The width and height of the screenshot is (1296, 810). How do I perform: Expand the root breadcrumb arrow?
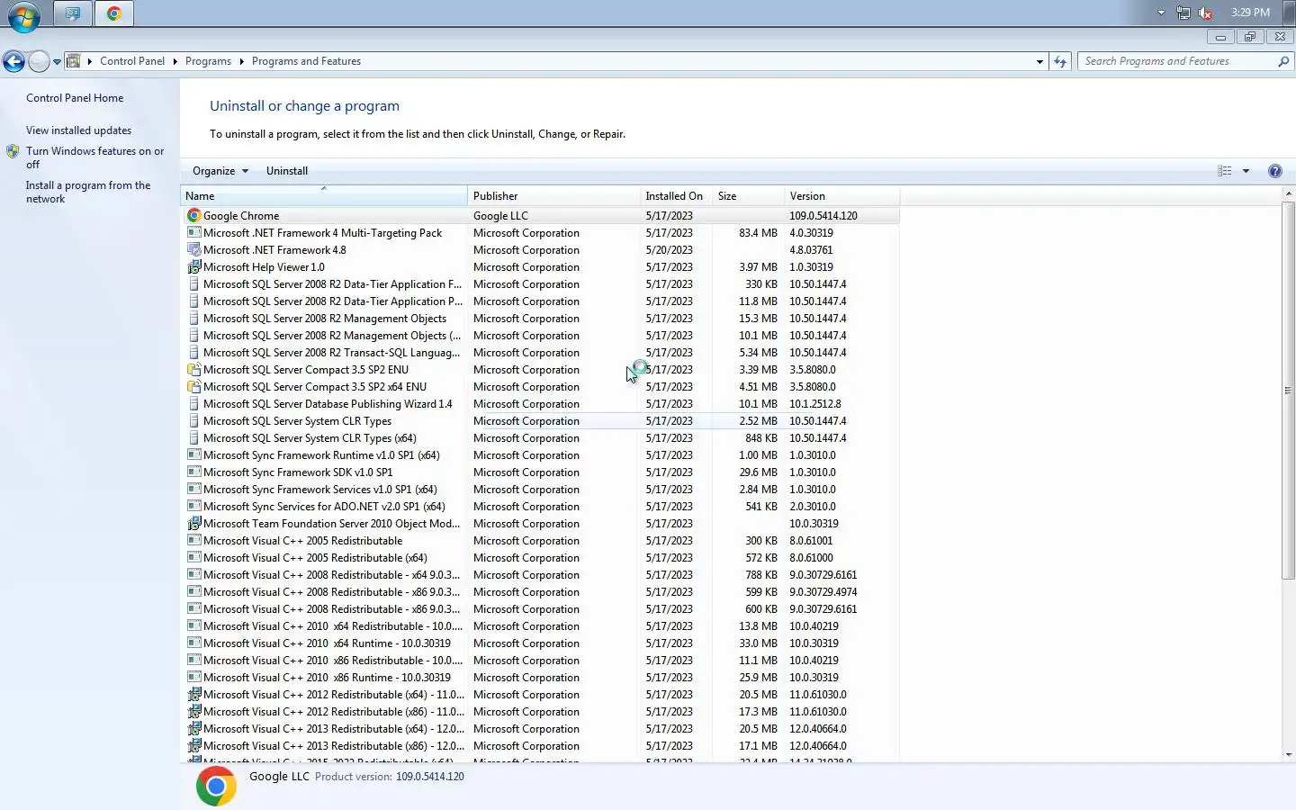(90, 61)
